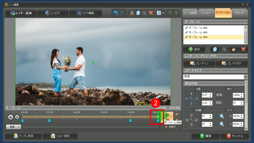This screenshot has width=254, height=143.
Task: Open the サウンド tab
Action: pos(239,13)
